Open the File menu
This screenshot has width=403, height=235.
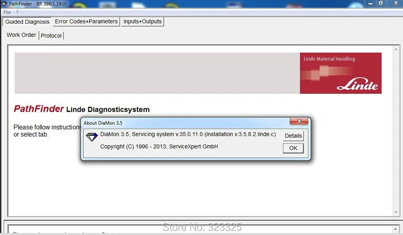point(7,12)
